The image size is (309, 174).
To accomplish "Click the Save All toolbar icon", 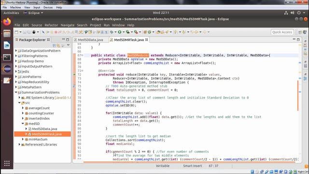I will click(x=28, y=32).
